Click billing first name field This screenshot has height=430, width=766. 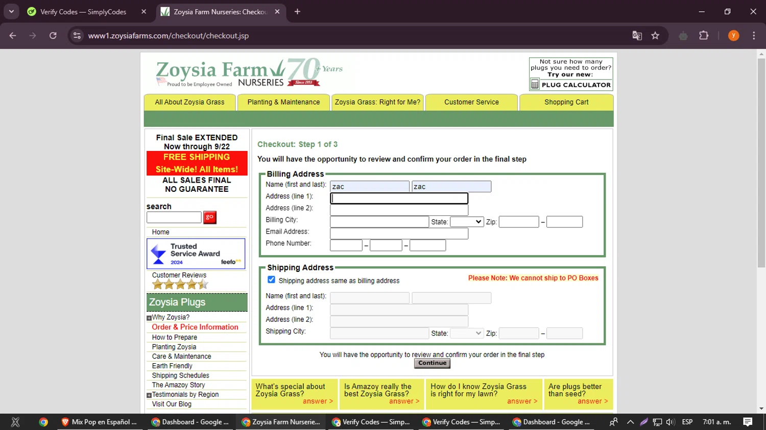tap(370, 187)
